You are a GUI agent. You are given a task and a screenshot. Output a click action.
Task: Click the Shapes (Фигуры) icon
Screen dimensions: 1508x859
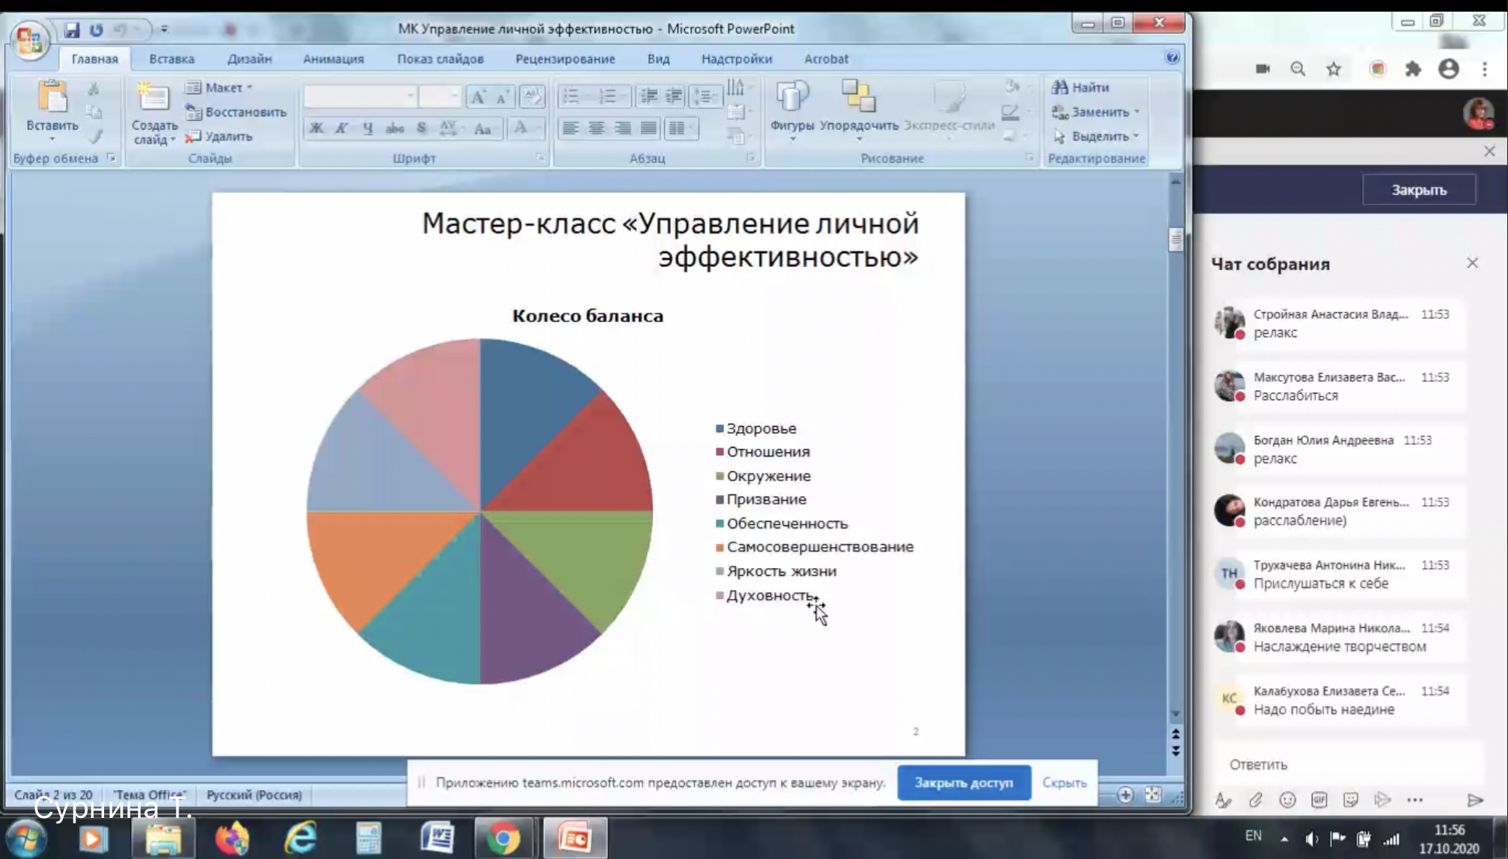coord(791,97)
